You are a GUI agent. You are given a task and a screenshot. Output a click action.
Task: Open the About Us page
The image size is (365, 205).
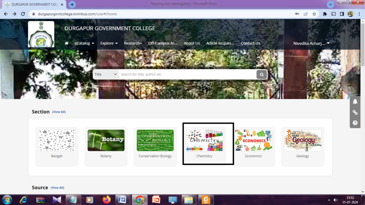192,43
